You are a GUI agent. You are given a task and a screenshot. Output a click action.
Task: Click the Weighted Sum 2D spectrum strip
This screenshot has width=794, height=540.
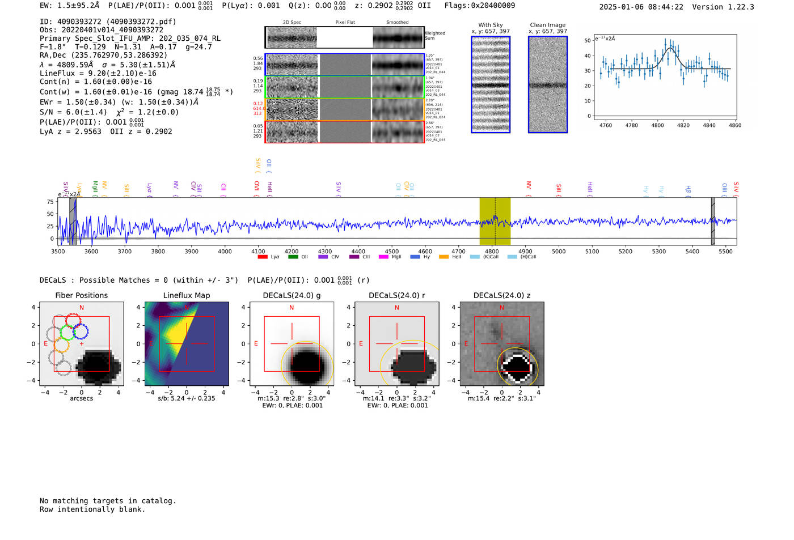[344, 37]
